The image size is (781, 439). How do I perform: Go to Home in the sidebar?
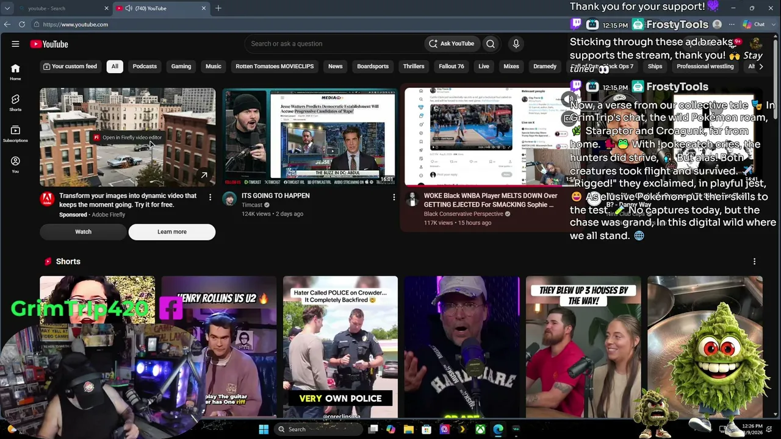(15, 72)
